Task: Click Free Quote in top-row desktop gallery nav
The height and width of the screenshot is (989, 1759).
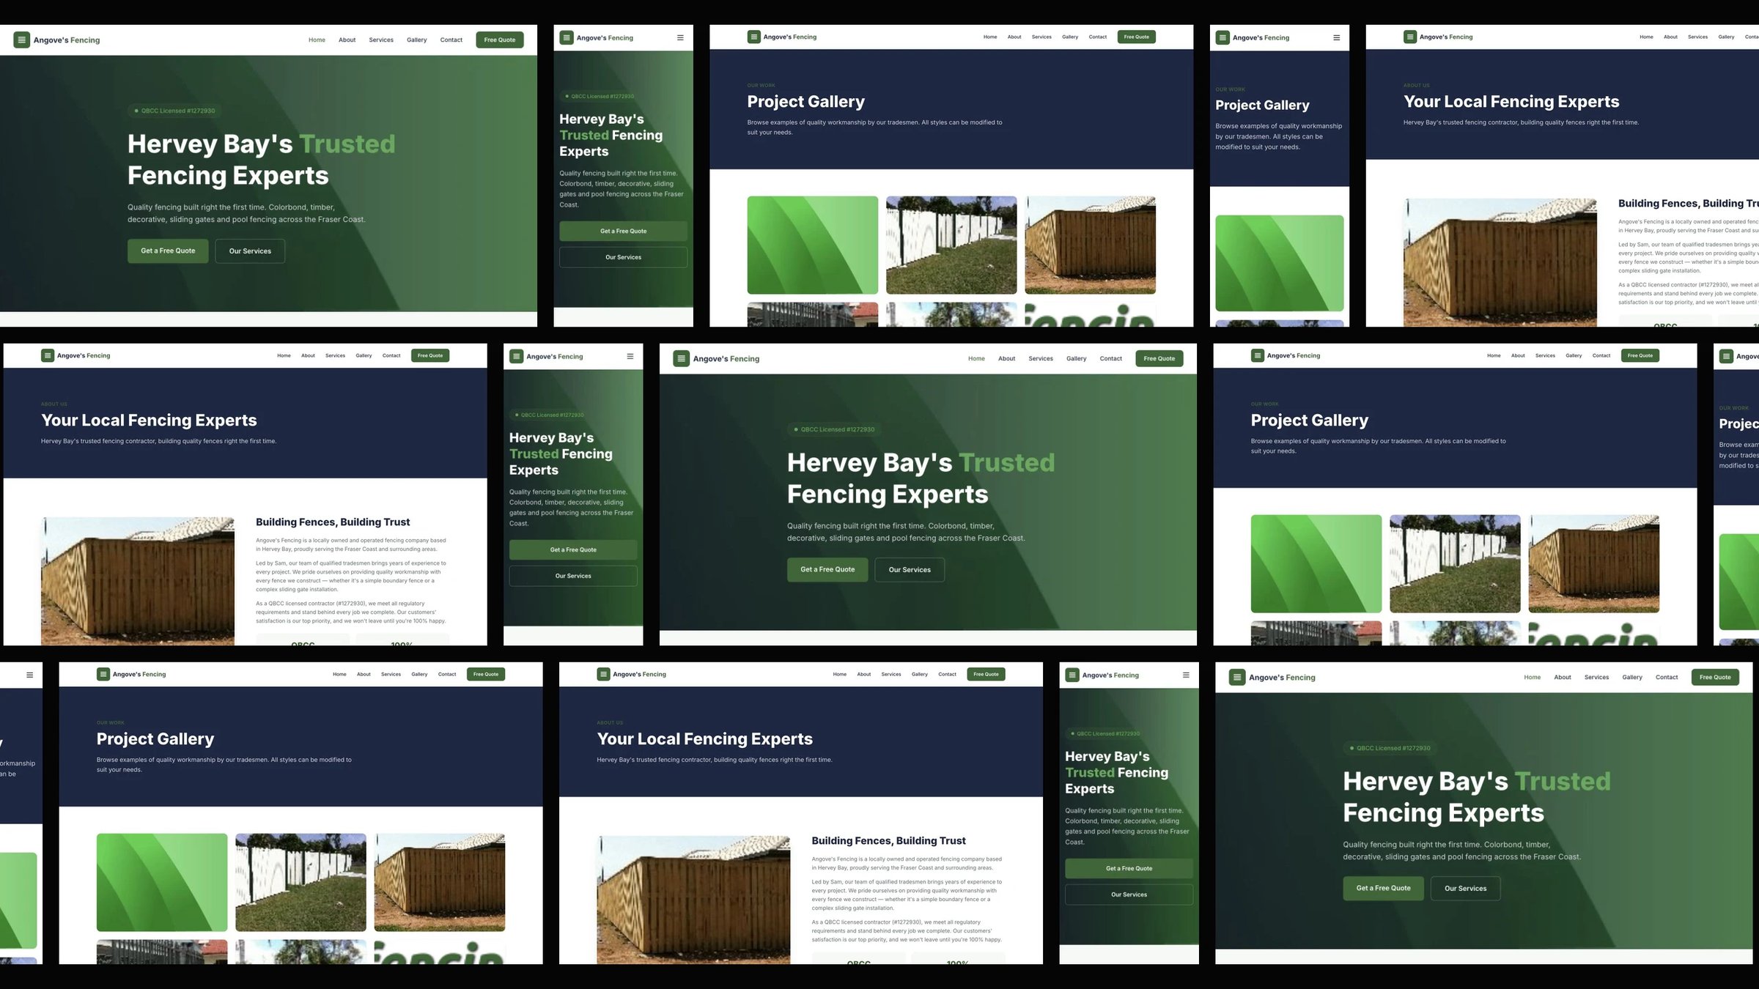Action: (x=1137, y=37)
